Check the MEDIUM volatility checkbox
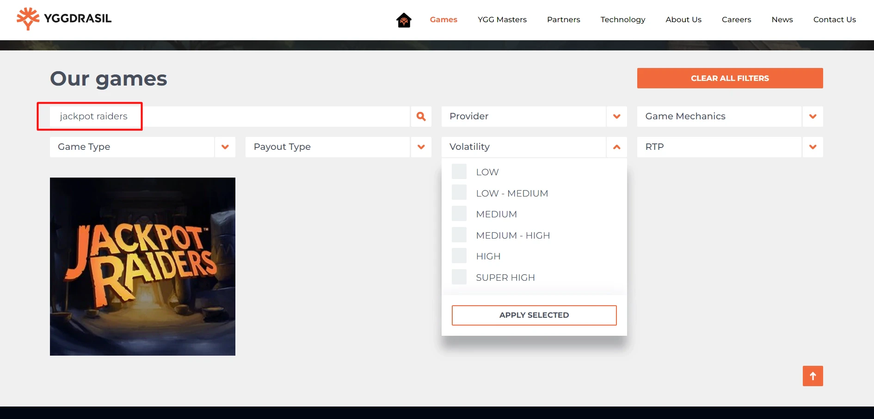Viewport: 874px width, 419px height. coord(459,214)
